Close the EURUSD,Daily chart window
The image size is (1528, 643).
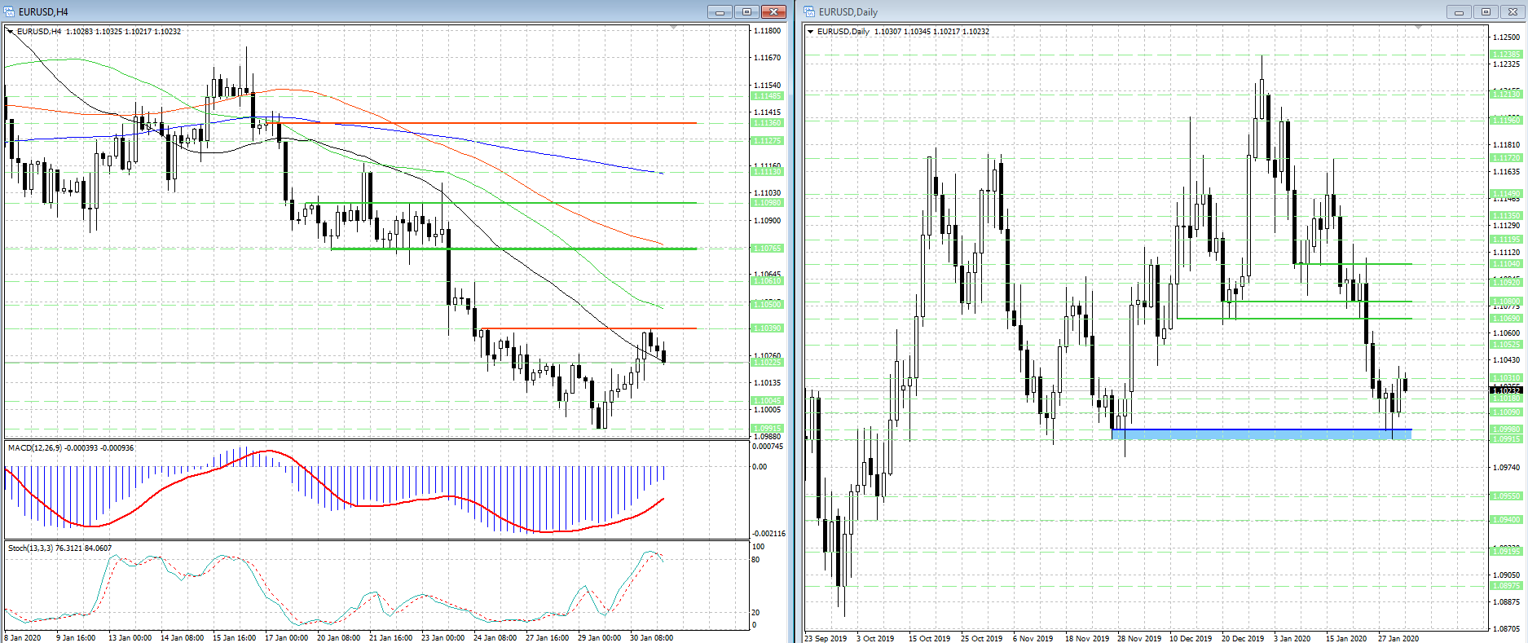tap(1513, 11)
